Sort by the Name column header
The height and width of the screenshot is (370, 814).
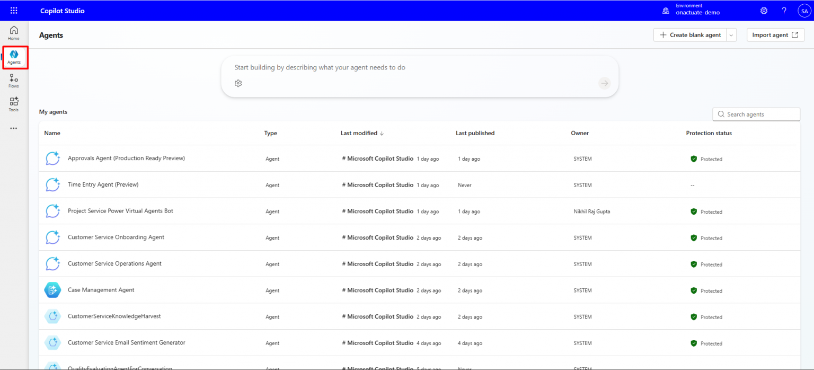coord(52,133)
